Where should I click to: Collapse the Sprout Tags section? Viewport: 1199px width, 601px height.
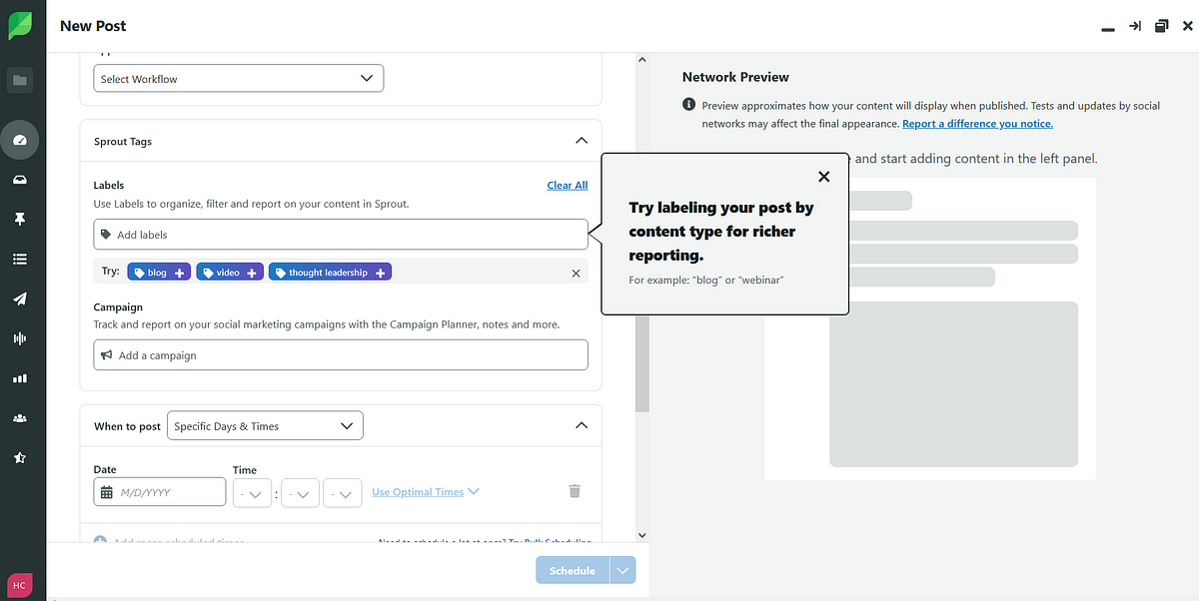pos(582,141)
